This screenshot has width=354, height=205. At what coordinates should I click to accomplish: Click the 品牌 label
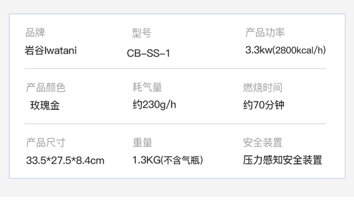point(35,32)
